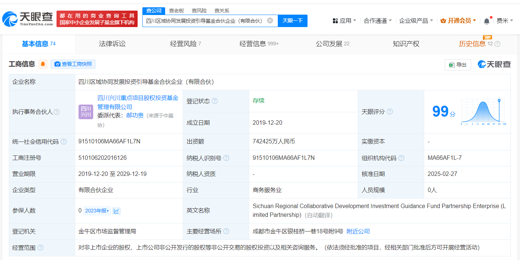
Task: Click the Tianyancha logo in header
Action: (28, 19)
